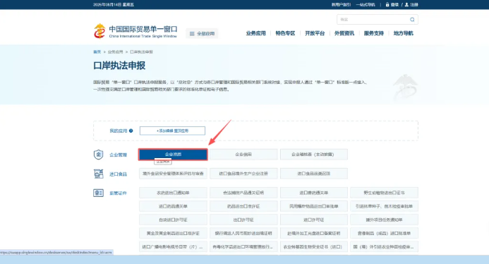Open 药品进出口准许证

tap(243, 206)
